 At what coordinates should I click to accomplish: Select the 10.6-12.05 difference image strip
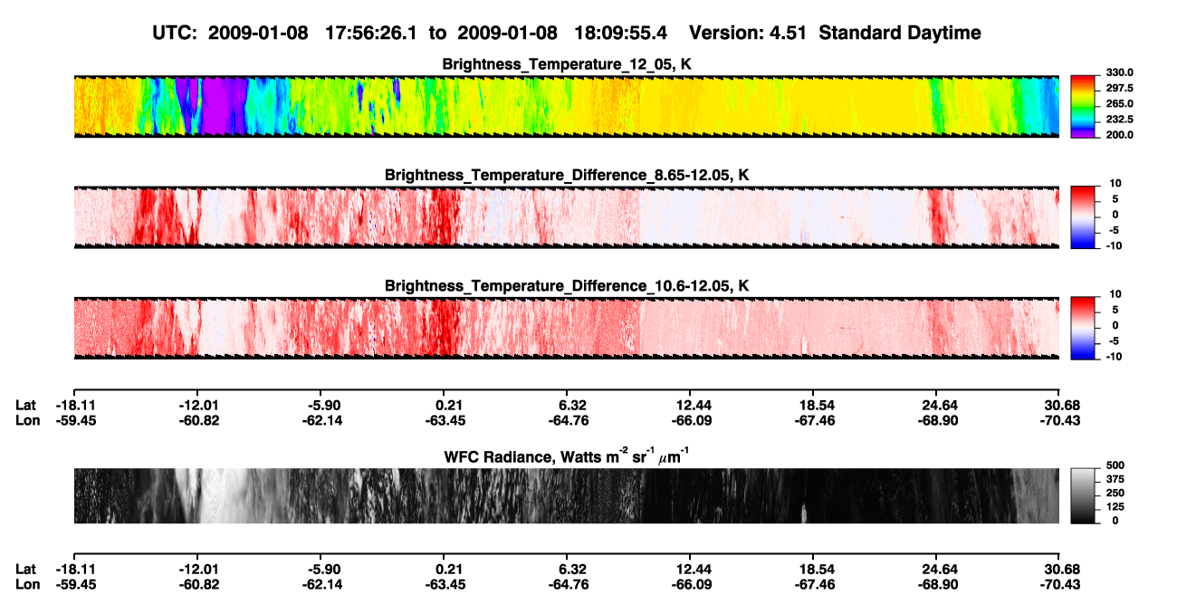566,328
